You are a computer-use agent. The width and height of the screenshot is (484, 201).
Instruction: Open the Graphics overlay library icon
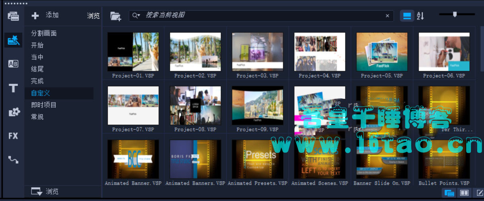pyautogui.click(x=14, y=112)
